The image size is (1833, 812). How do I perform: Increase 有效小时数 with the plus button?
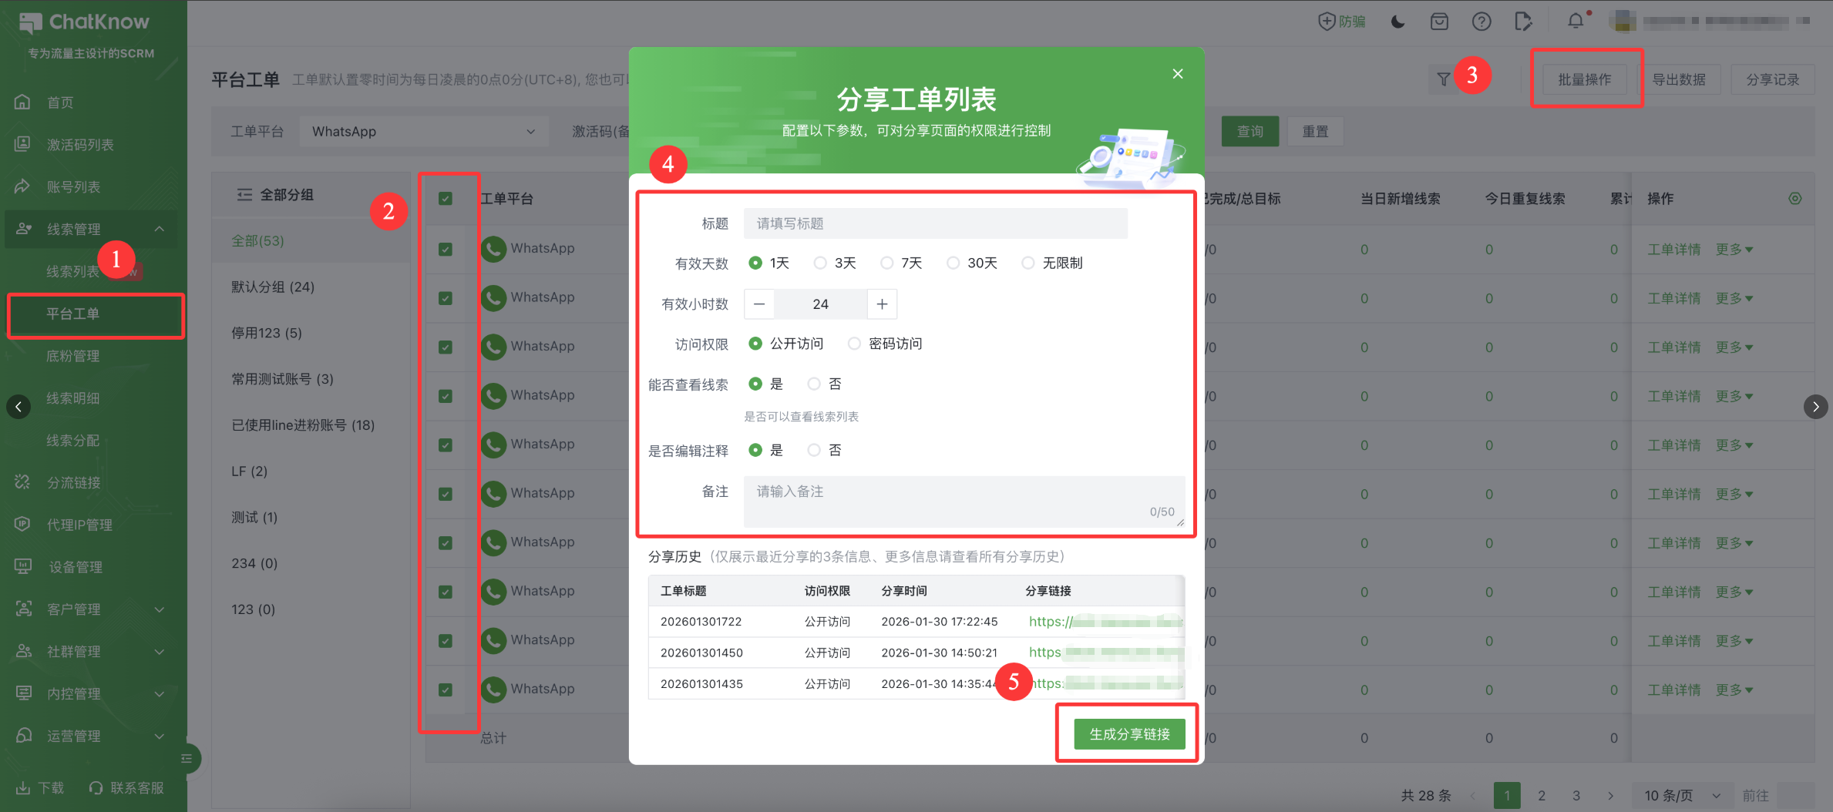tap(882, 304)
